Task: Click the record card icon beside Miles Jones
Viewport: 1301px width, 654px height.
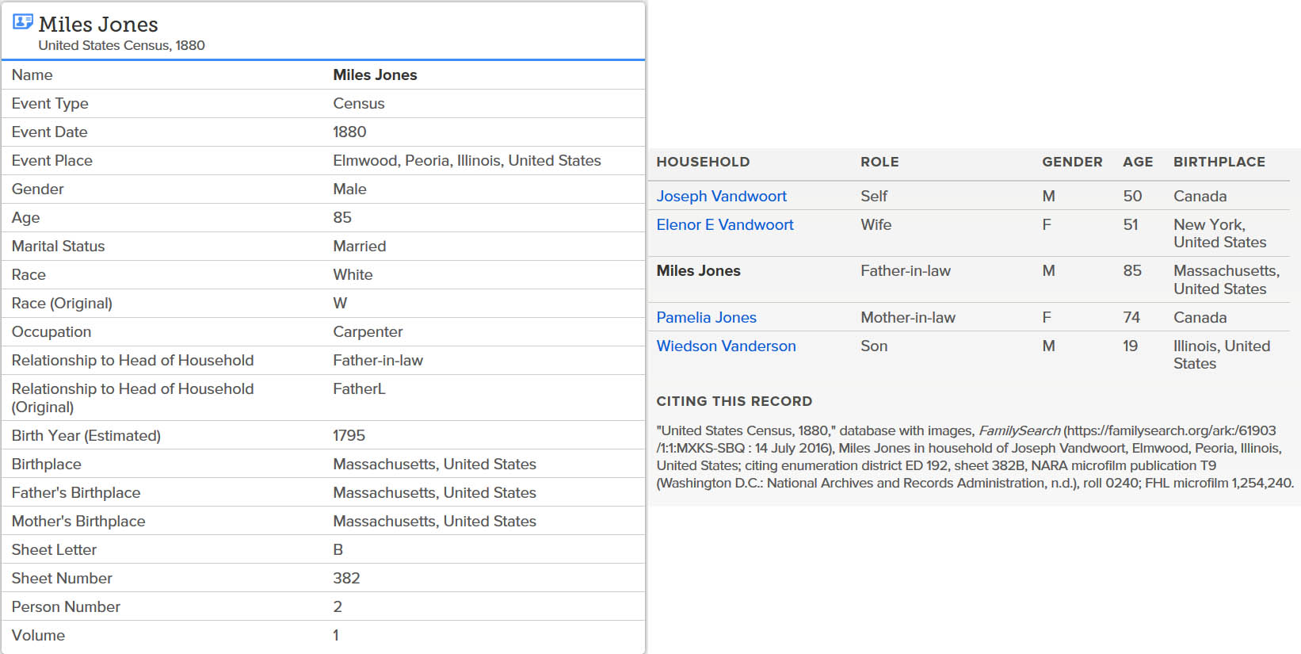Action: 23,22
